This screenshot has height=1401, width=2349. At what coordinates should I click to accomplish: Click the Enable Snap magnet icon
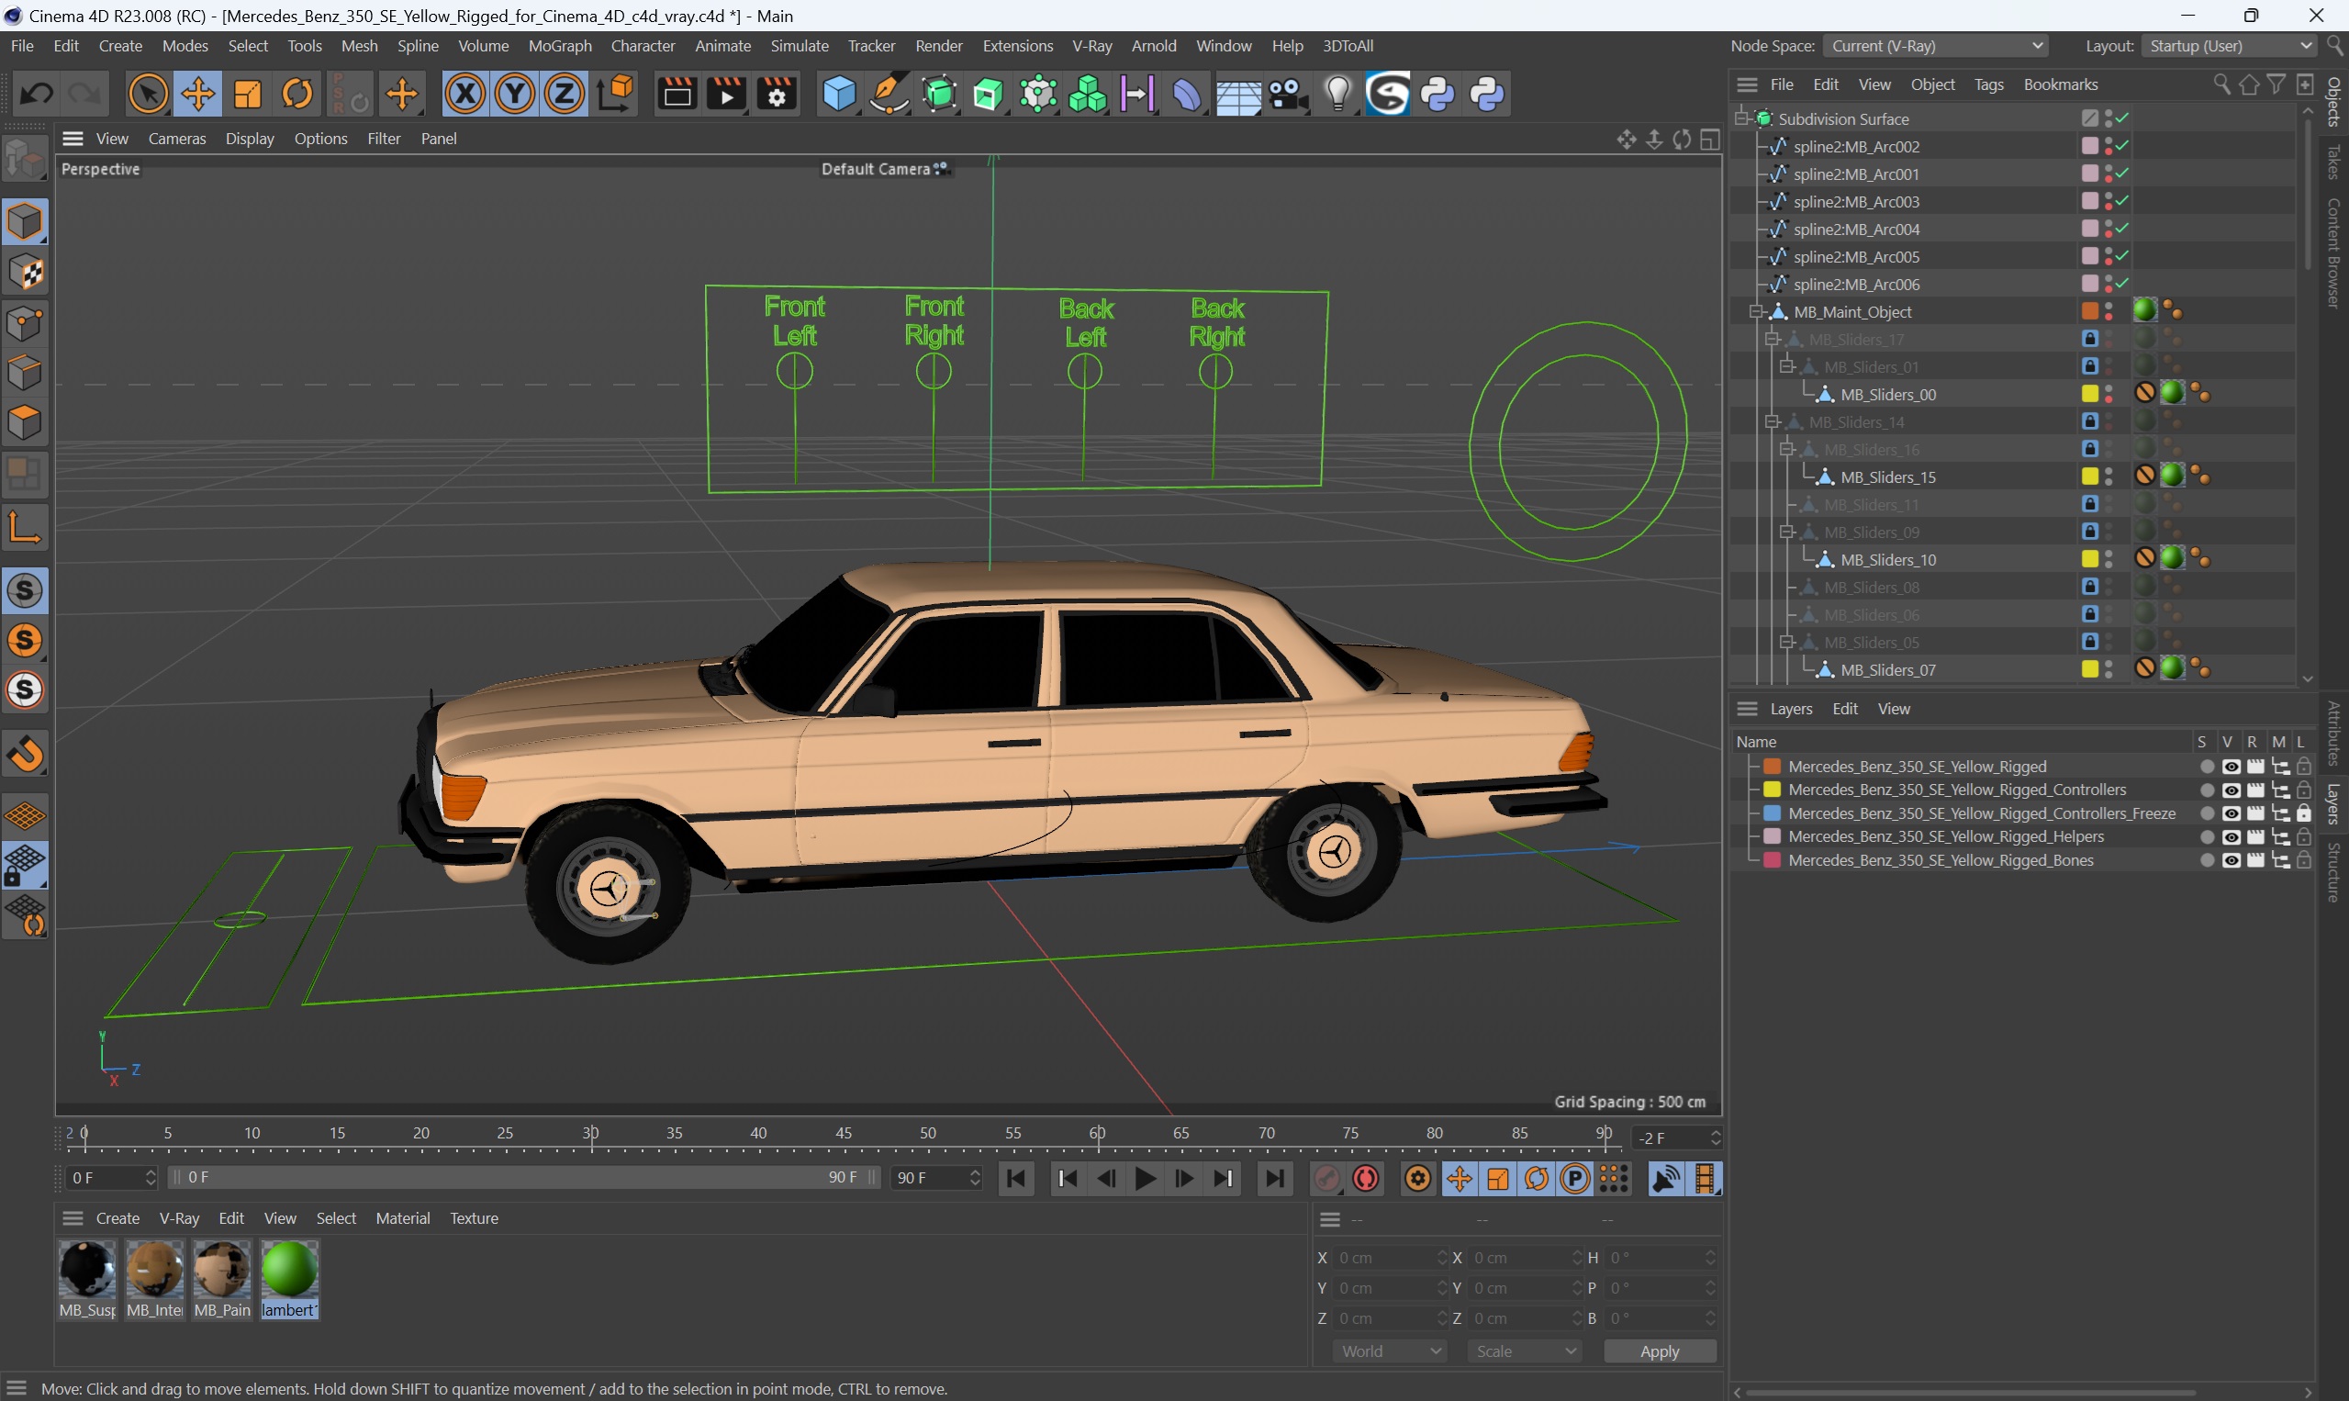(x=26, y=755)
